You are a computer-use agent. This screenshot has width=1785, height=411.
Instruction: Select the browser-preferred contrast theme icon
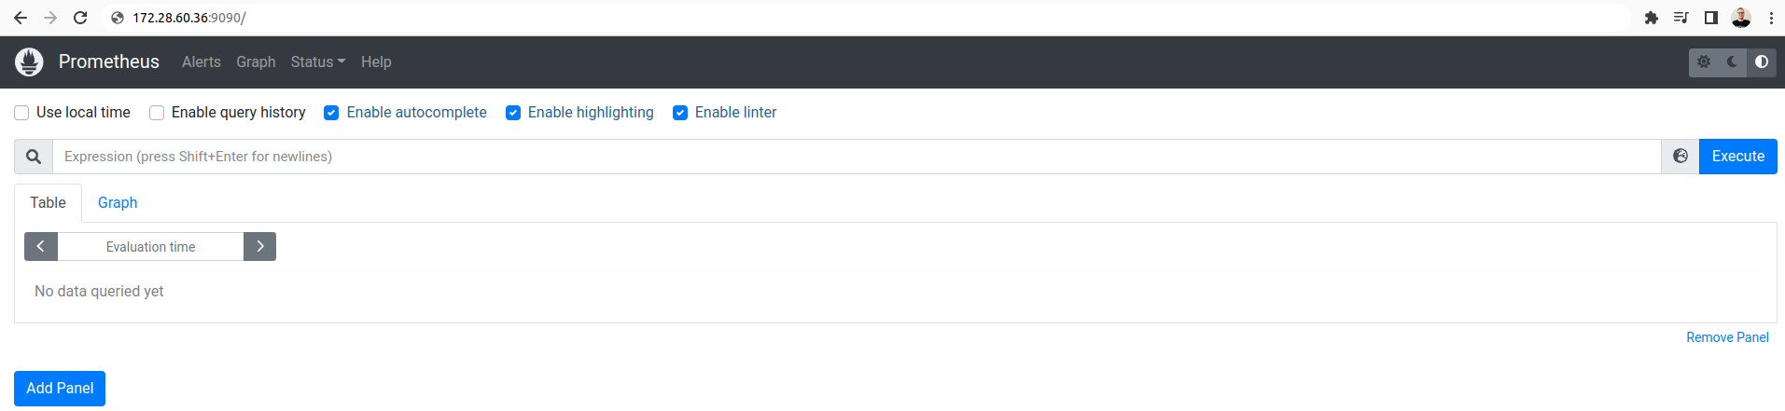(1762, 62)
